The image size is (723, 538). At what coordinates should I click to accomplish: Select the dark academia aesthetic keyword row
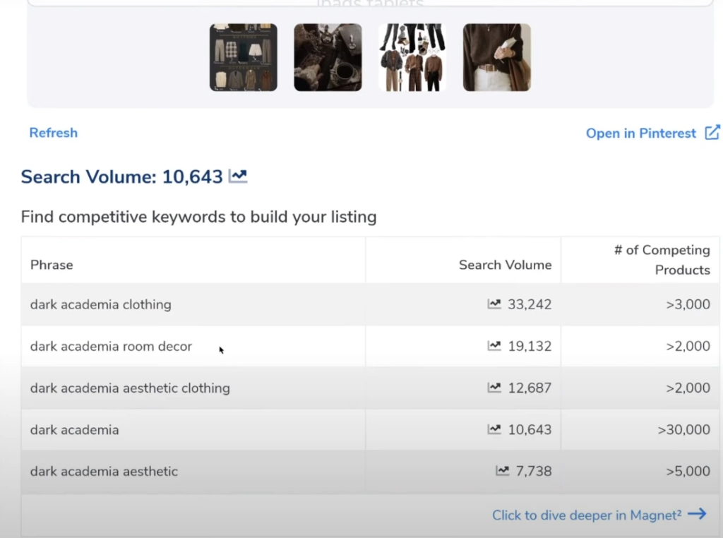(x=104, y=471)
